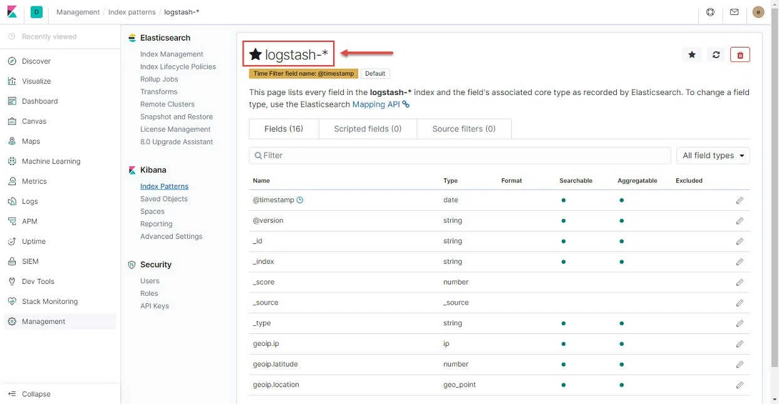Delete the logstash-* index pattern
Image resolution: width=779 pixels, height=404 pixels.
(x=740, y=54)
